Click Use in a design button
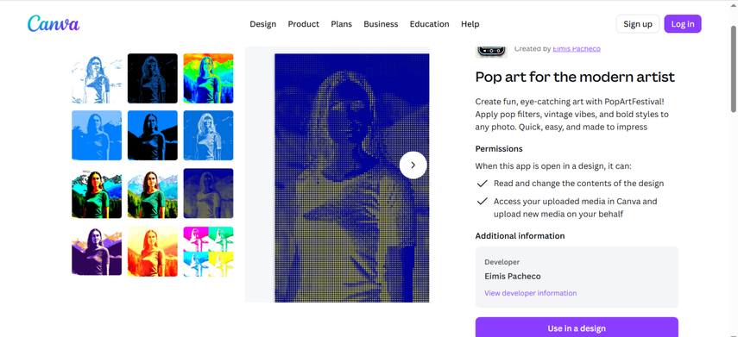This screenshot has width=738, height=337. click(577, 328)
